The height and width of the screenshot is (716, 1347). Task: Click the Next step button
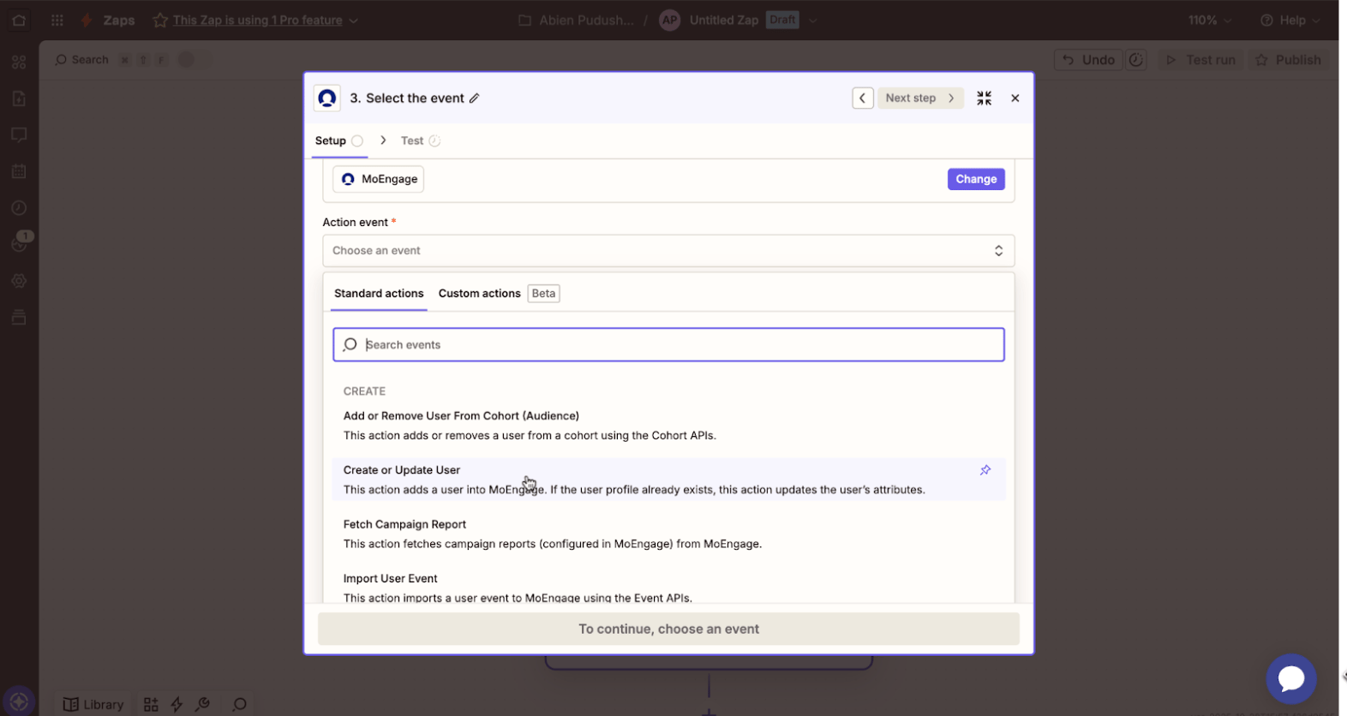click(x=920, y=98)
